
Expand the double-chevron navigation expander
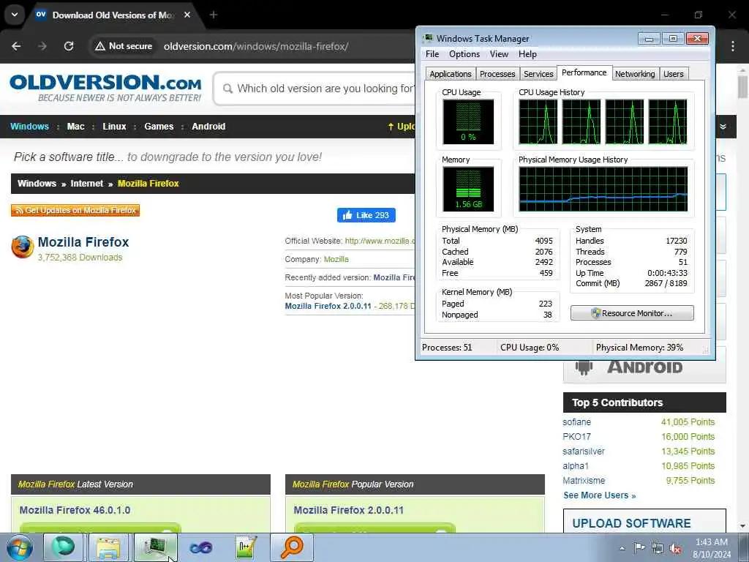723,127
